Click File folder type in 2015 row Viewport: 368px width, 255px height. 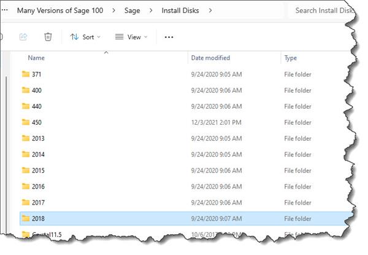pos(297,170)
